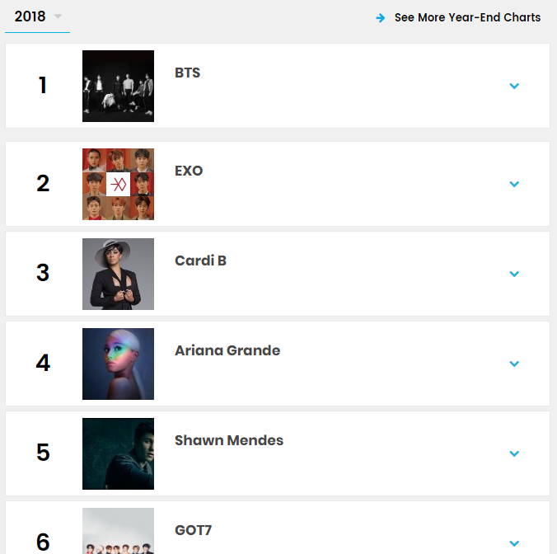Screen dimensions: 557x554
Task: Click the EXO artist name
Action: (x=189, y=171)
